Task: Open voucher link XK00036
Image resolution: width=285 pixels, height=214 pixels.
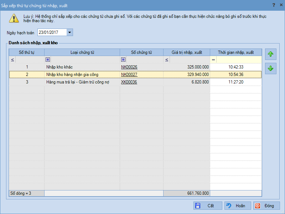Action: coord(129,82)
